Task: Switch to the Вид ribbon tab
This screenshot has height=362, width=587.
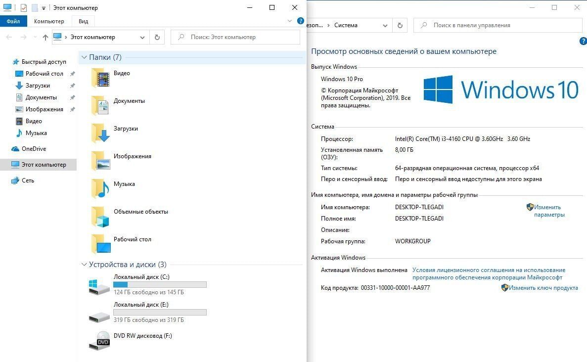Action: [x=83, y=21]
